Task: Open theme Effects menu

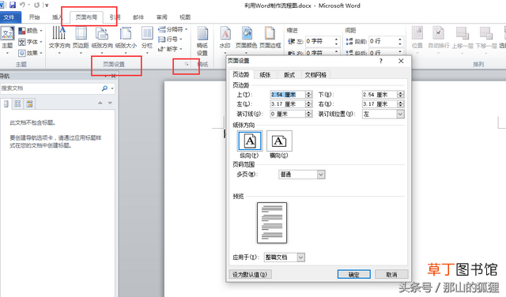Action: (30, 53)
